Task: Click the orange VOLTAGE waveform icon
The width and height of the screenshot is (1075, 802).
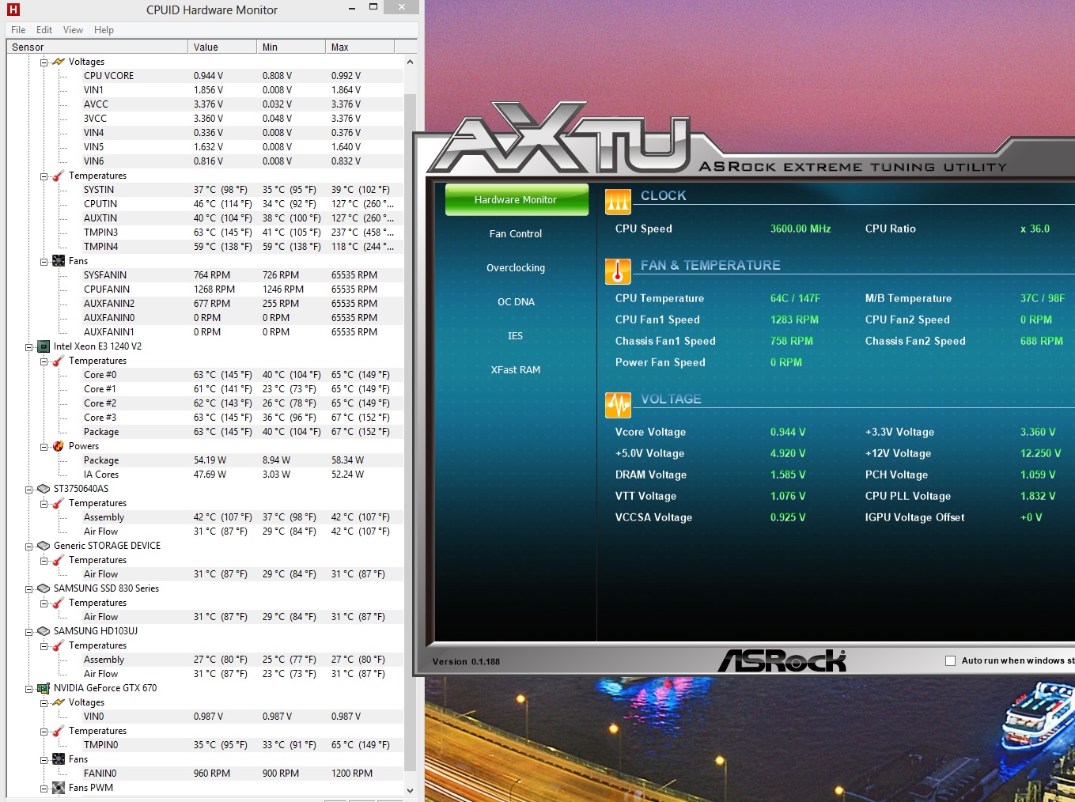Action: click(619, 405)
